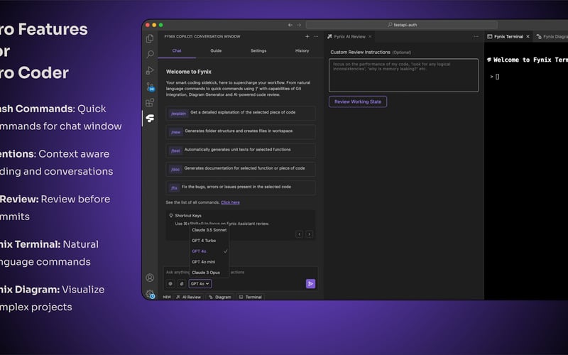Select the checked GPT 4o option
Screen dimensions: 568x355
click(209, 251)
